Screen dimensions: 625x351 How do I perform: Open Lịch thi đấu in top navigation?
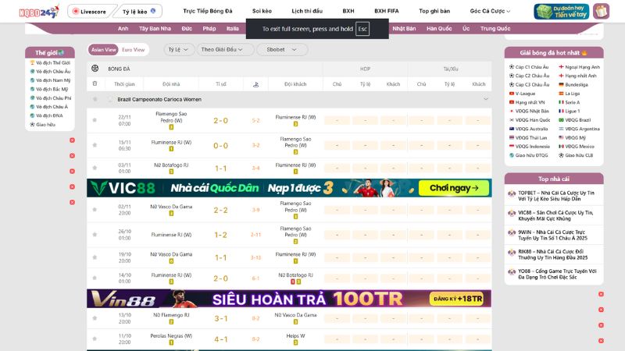tap(306, 12)
